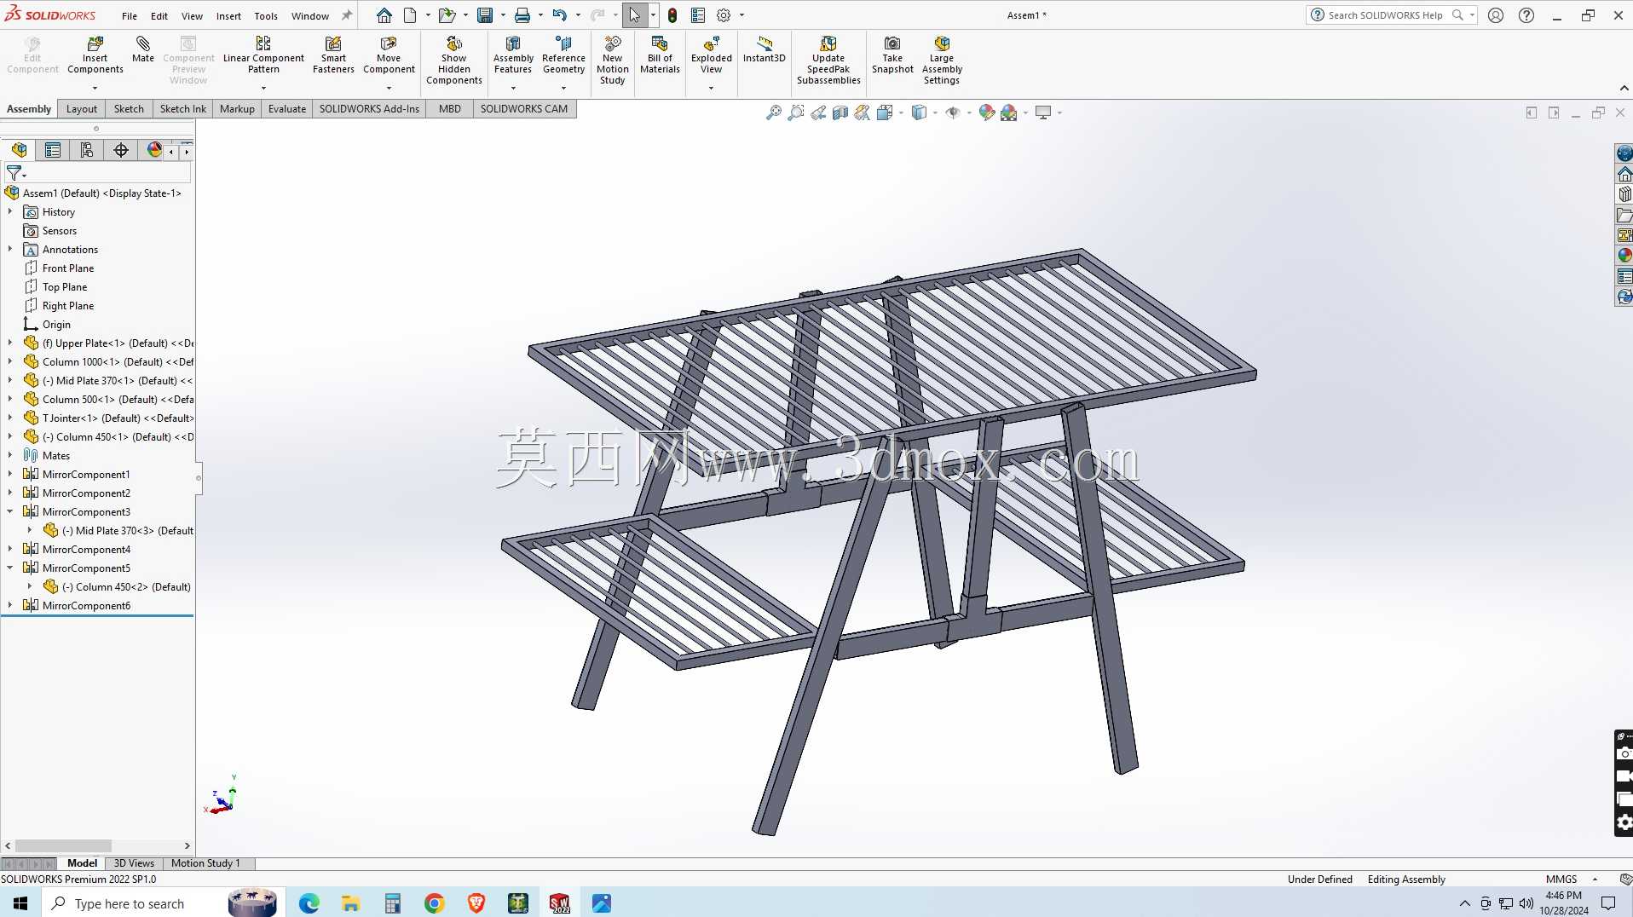Click the Exploded View tool
This screenshot has height=917, width=1633.
point(711,55)
